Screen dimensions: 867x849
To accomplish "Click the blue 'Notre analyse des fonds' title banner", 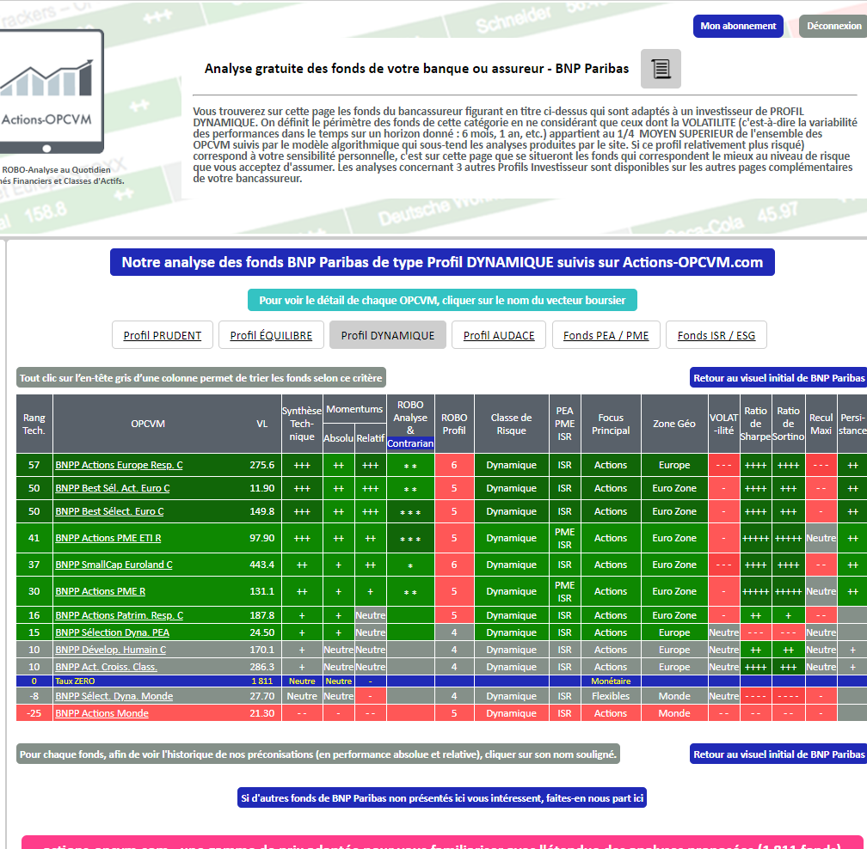I will tap(442, 262).
